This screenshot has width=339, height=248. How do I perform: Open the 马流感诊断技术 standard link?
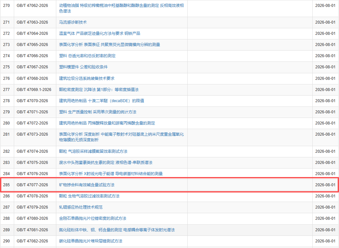point(73,22)
